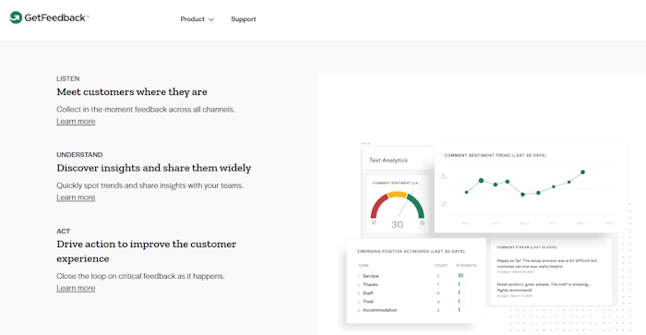Click the LISTEN section label

click(x=68, y=78)
